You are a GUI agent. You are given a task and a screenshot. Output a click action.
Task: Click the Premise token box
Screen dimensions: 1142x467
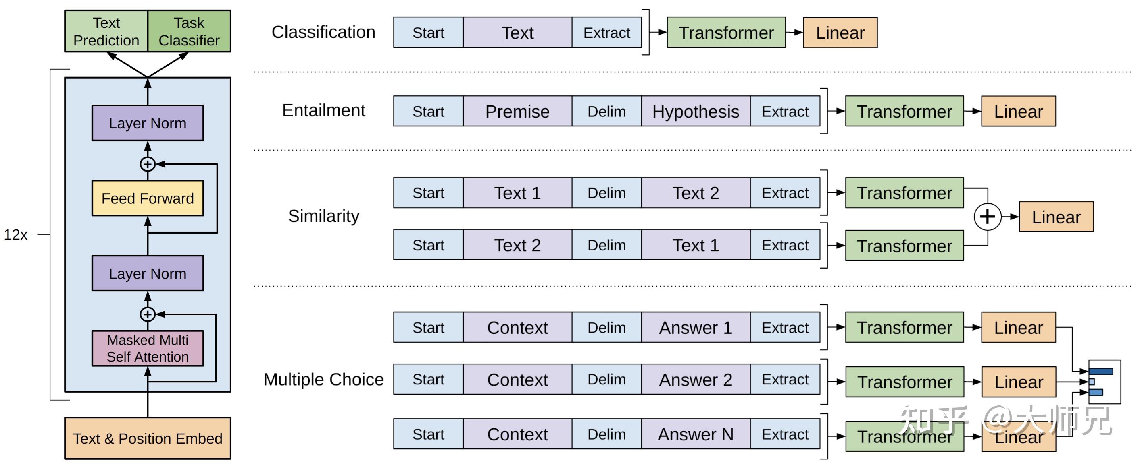517,111
